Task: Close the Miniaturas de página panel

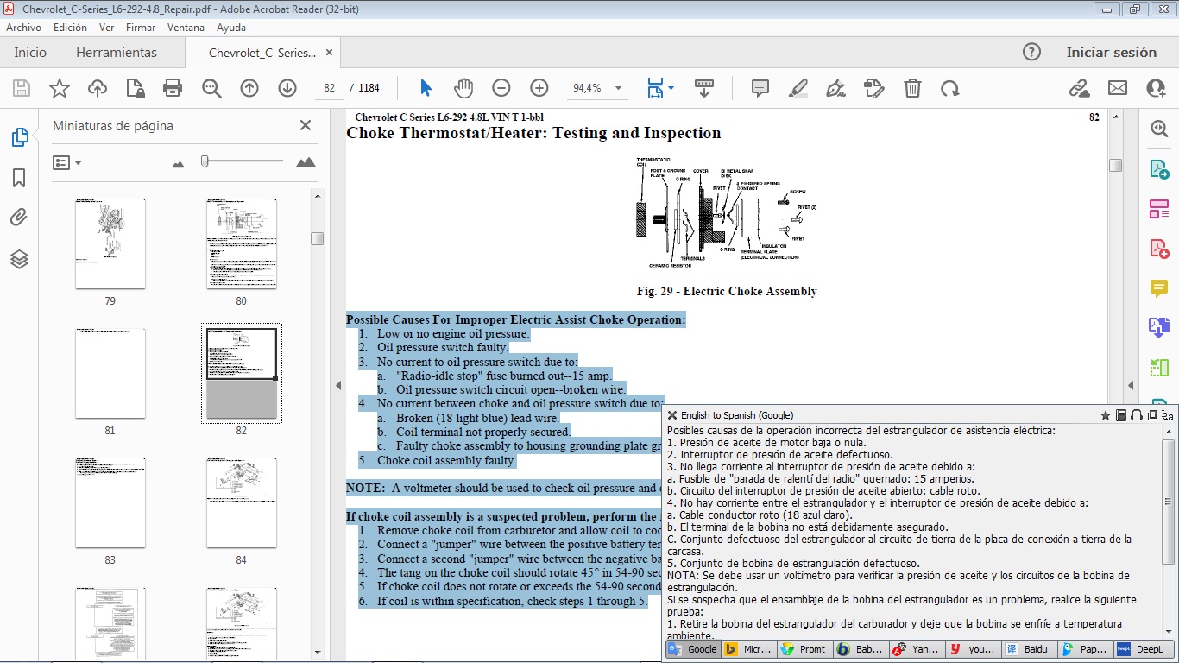Action: [305, 126]
